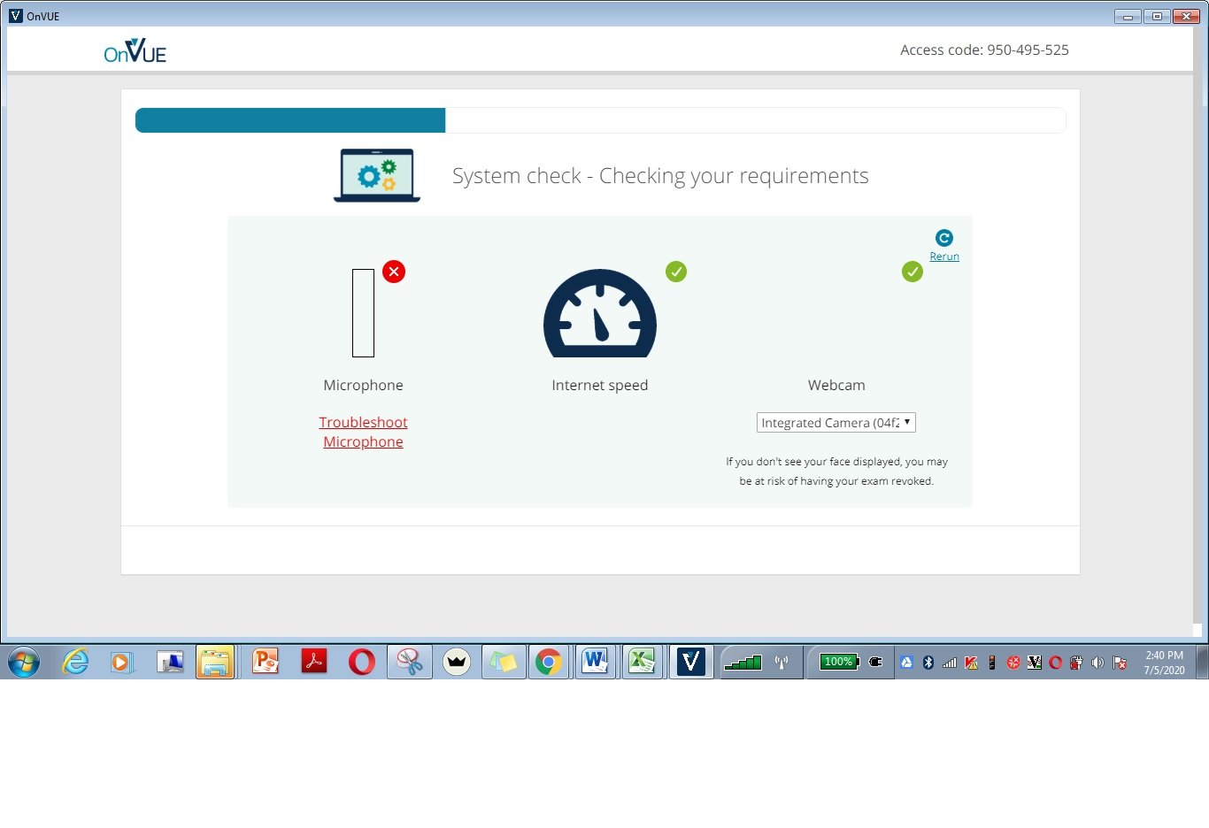Click the OnVUE logo
This screenshot has height=828, width=1209.
coord(135,51)
